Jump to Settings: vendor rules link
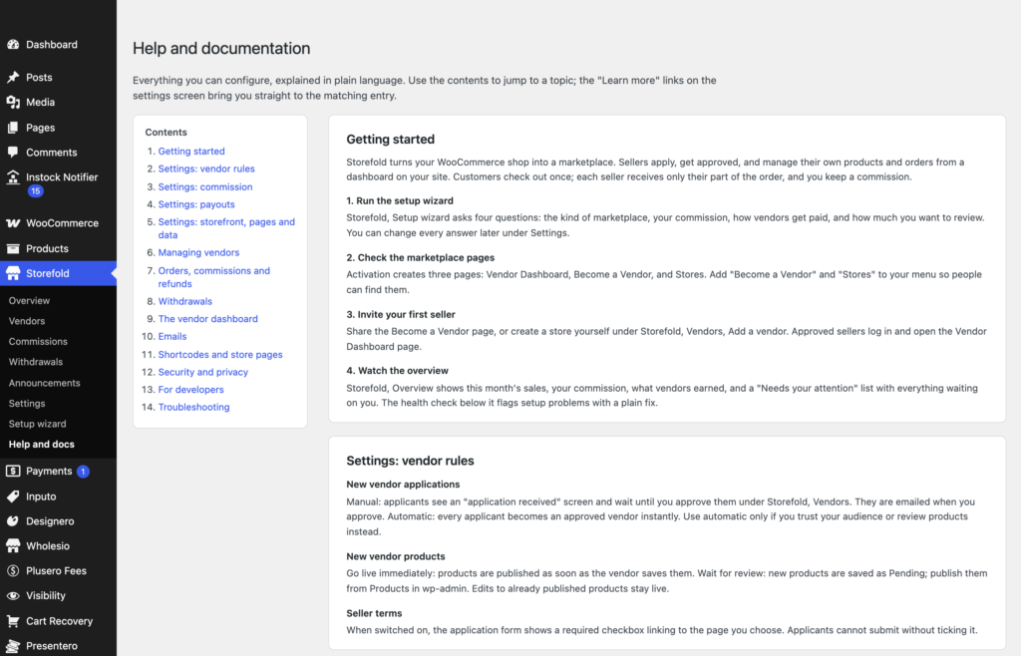This screenshot has height=656, width=1021. (x=206, y=168)
